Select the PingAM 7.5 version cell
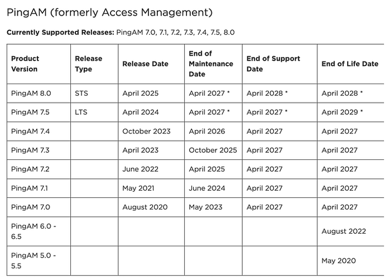Image resolution: width=385 pixels, height=277 pixels. coord(30,112)
